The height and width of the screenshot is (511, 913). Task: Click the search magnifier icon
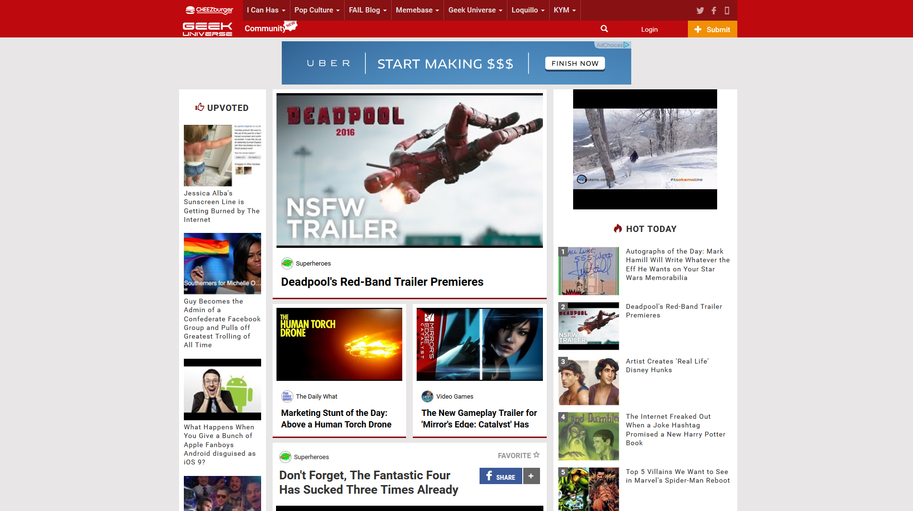604,29
